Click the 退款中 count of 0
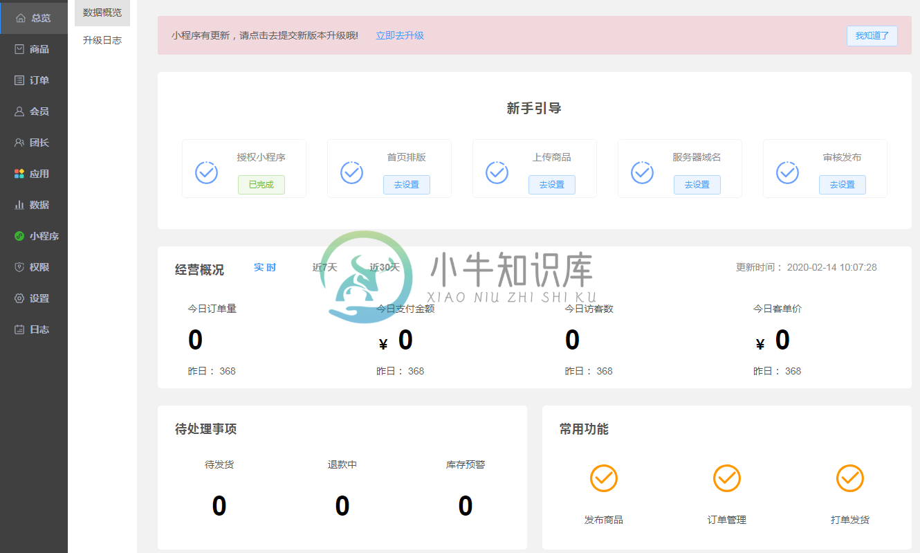 click(342, 507)
